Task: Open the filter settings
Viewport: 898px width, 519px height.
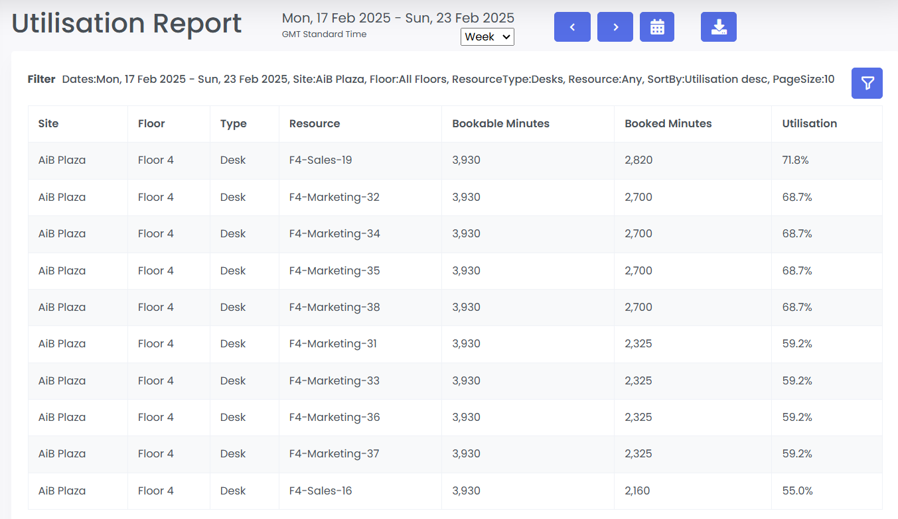Action: (x=867, y=83)
